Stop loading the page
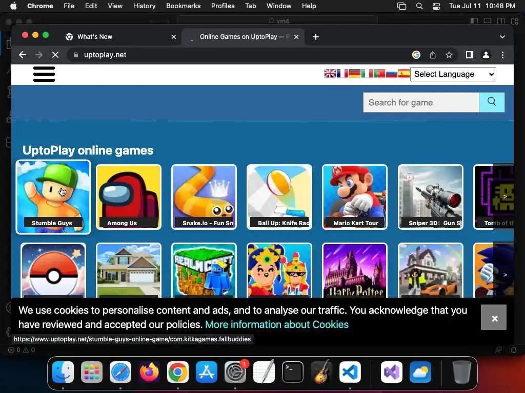Viewport: 525px width, 393px height. [x=55, y=55]
